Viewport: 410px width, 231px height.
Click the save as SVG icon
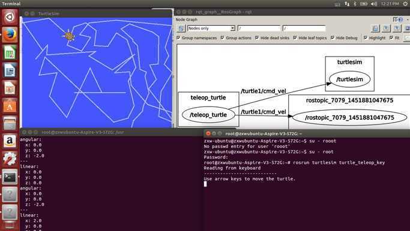[397, 28]
